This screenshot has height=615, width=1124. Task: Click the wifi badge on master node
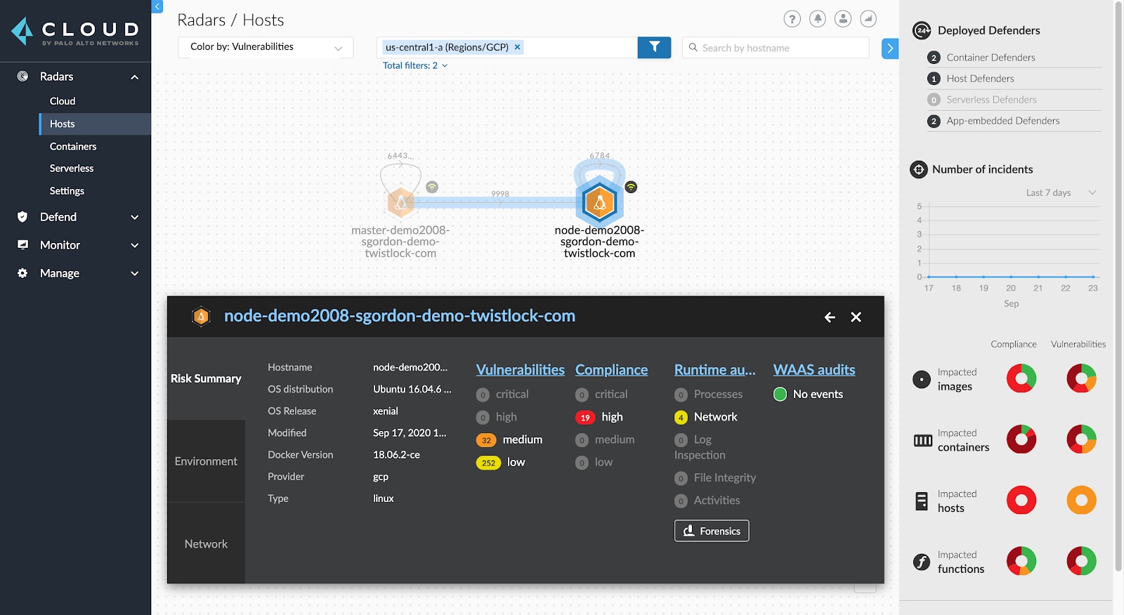[x=432, y=187]
